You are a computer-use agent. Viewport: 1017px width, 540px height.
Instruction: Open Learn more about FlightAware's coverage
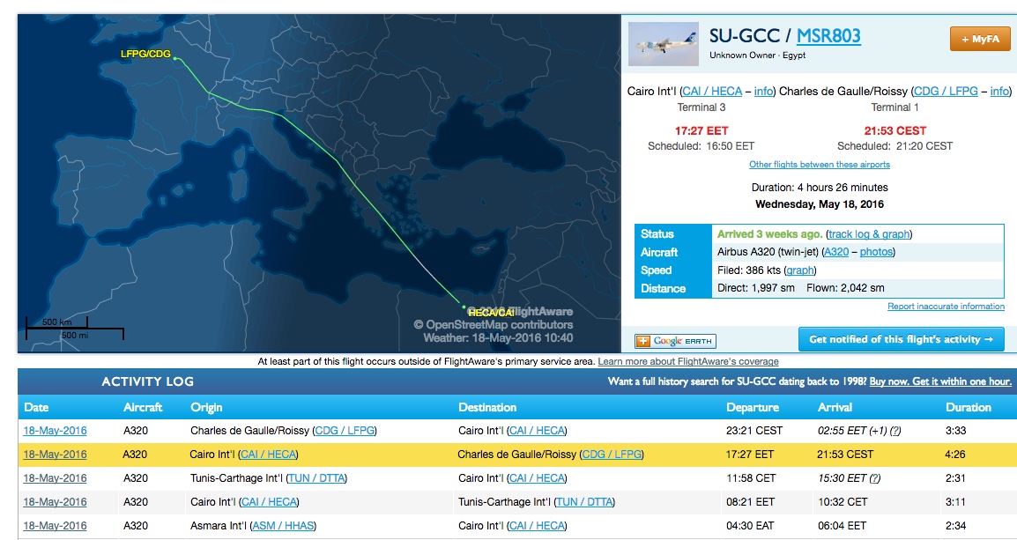pos(687,361)
